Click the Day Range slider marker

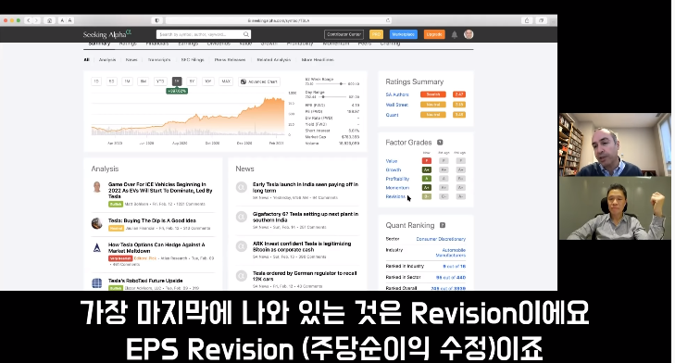[x=323, y=97]
